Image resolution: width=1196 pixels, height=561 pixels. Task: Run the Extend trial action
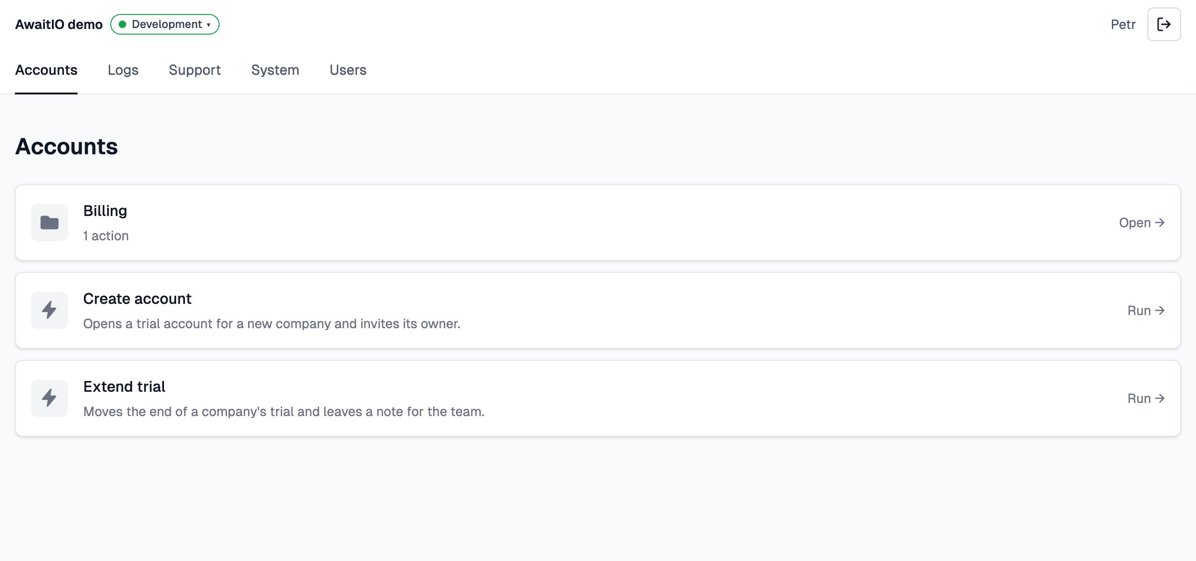click(x=1146, y=398)
